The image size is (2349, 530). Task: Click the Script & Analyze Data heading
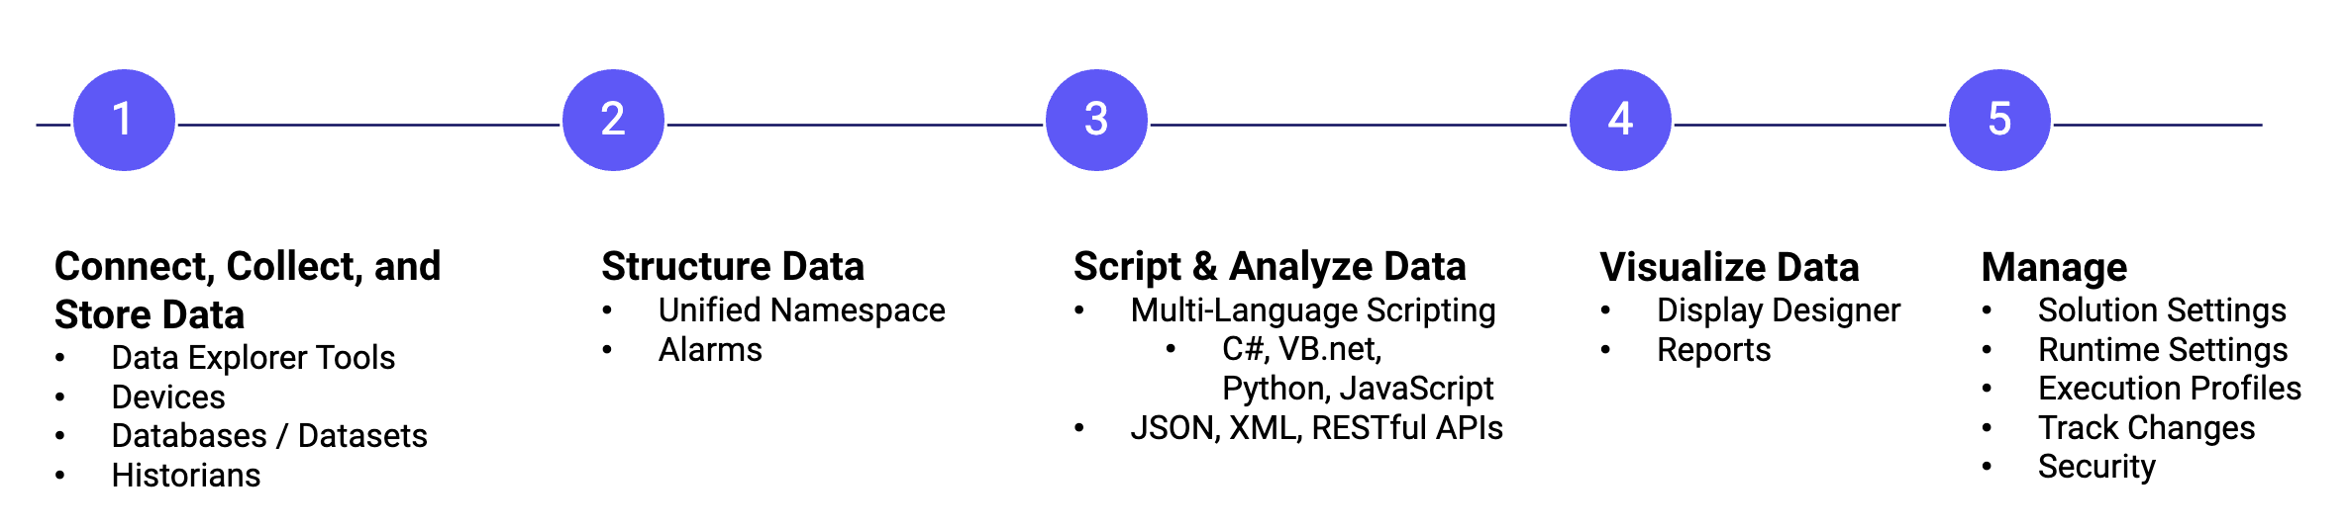[x=1270, y=267]
